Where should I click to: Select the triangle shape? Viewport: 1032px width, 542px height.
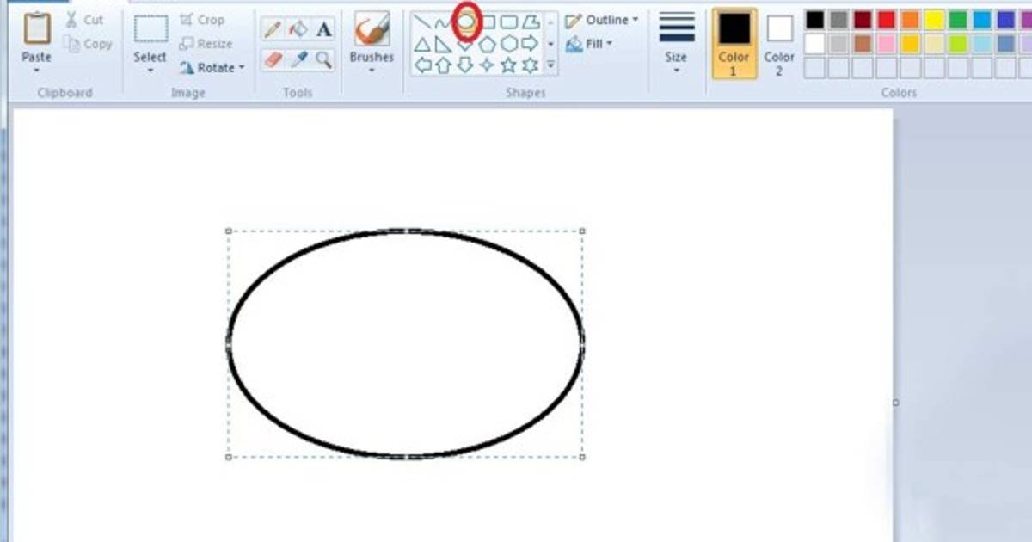click(x=422, y=44)
